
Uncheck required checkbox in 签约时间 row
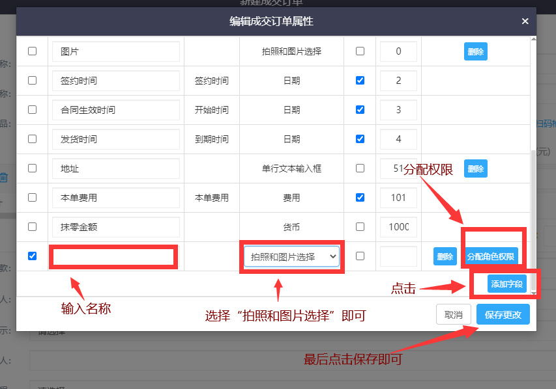360,81
